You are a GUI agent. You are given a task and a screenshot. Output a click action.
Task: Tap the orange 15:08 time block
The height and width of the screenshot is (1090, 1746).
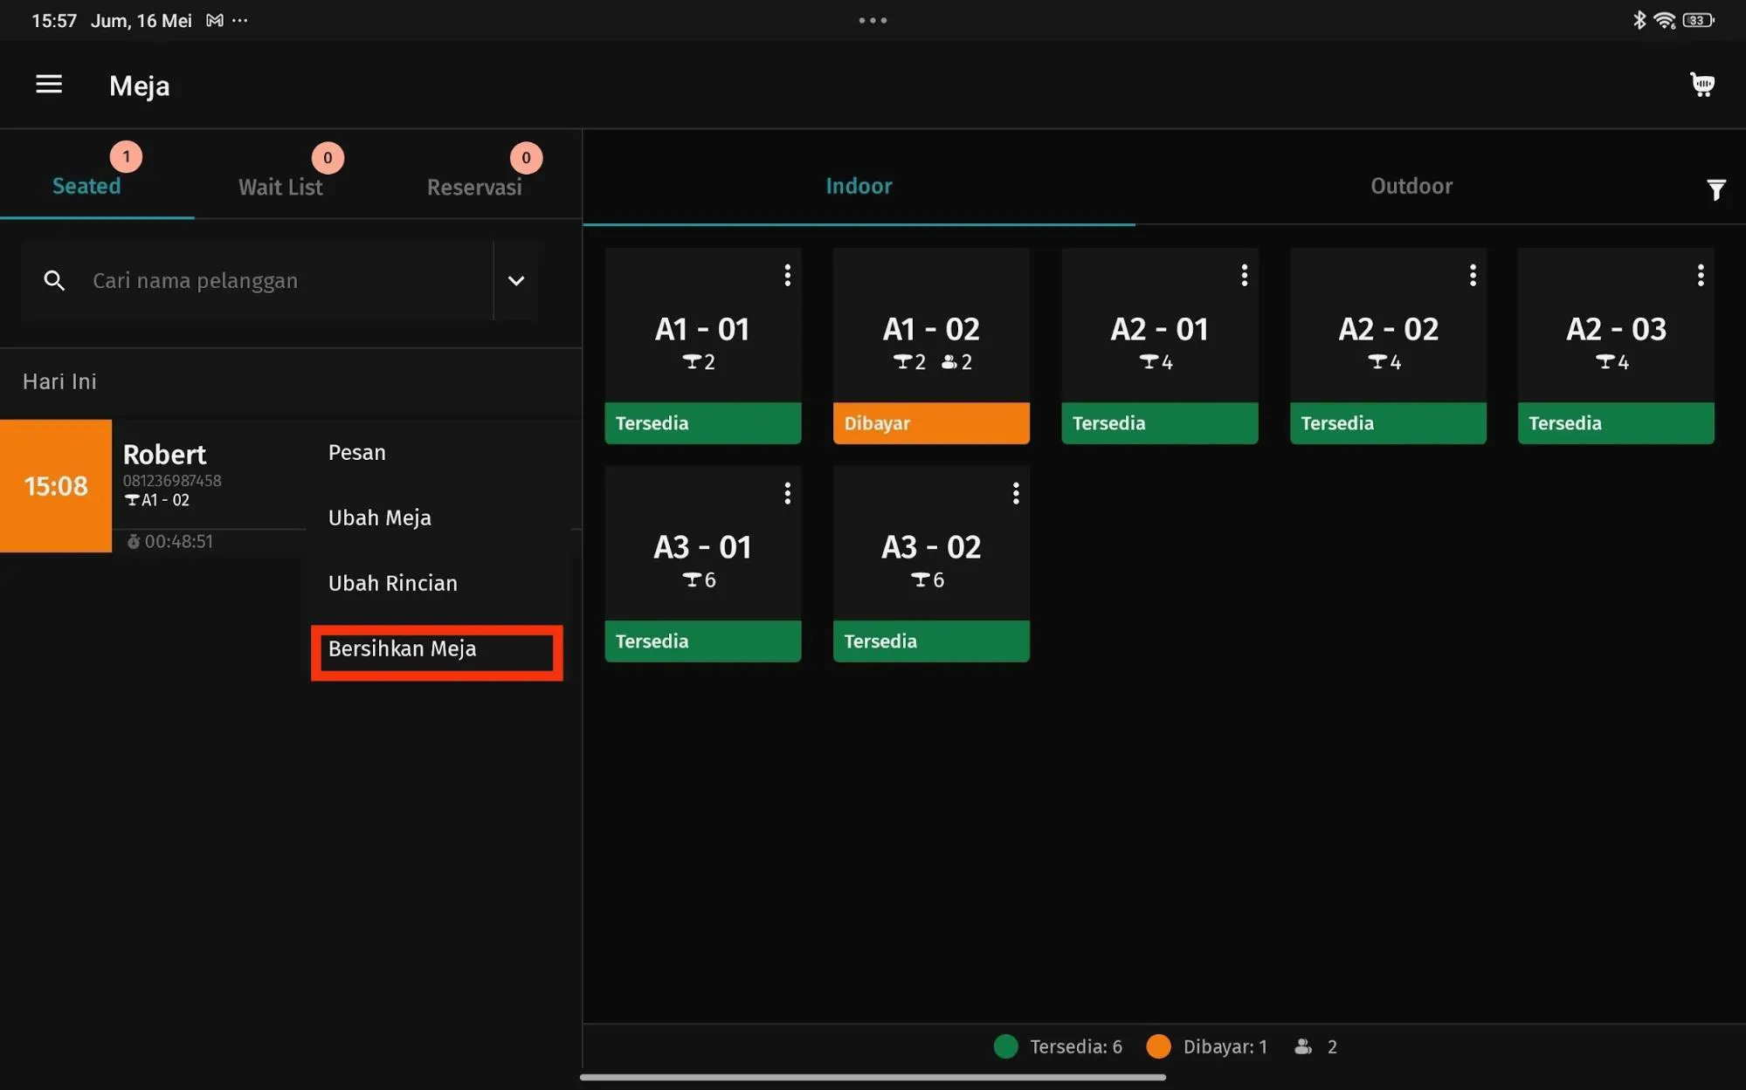pyautogui.click(x=56, y=486)
